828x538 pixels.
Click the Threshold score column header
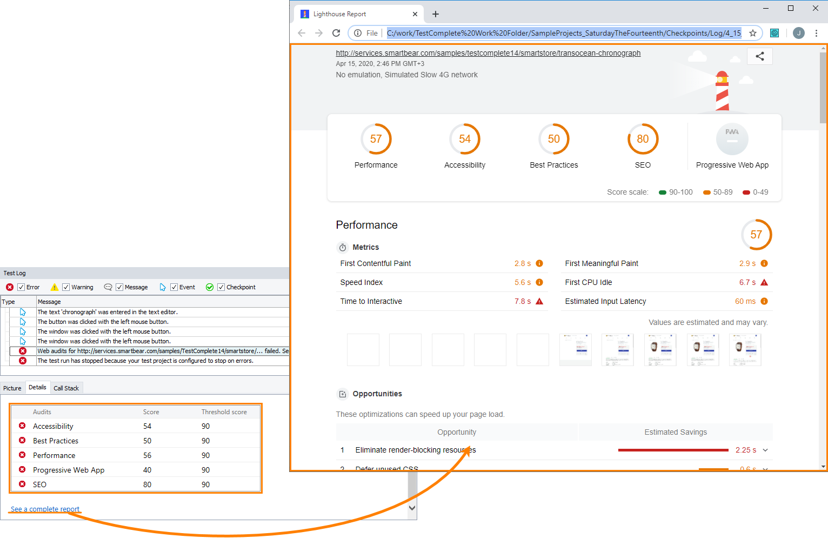pos(224,412)
